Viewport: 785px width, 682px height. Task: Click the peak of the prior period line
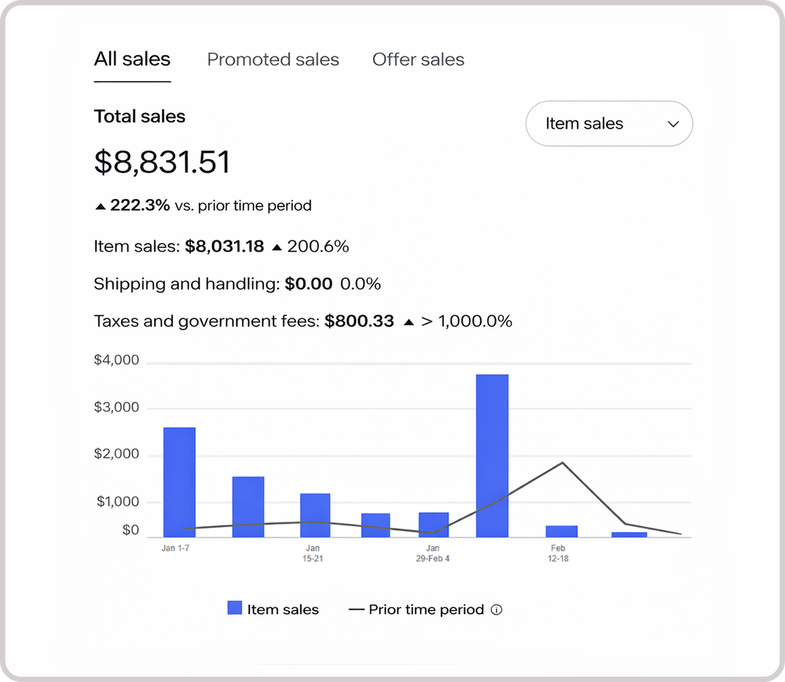(562, 463)
